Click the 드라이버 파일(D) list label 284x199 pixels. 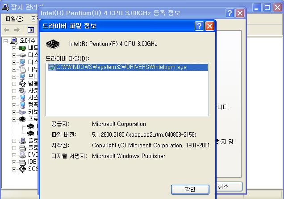coord(67,58)
